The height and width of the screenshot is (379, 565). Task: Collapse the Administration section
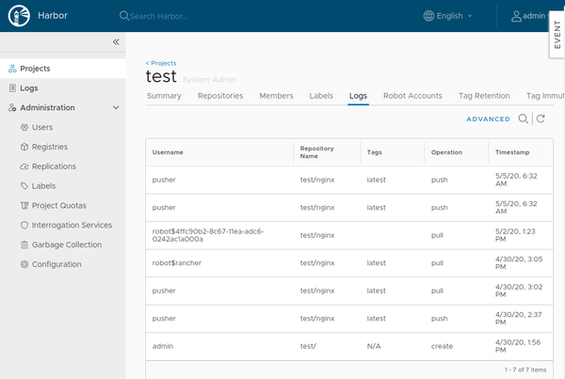click(116, 107)
